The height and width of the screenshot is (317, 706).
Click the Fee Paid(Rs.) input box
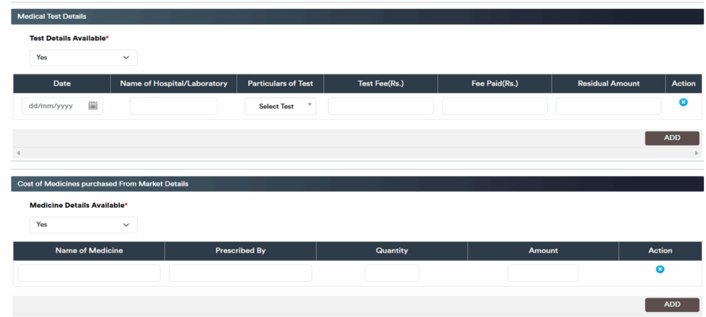click(x=494, y=106)
